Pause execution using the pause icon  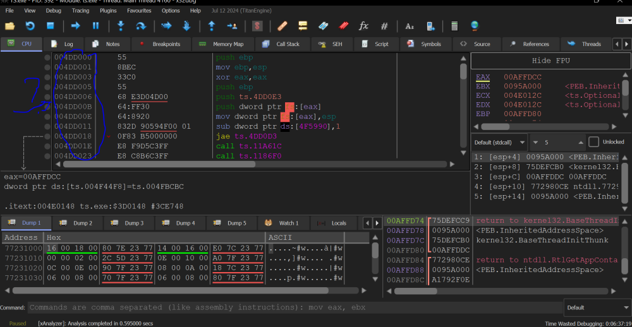96,26
